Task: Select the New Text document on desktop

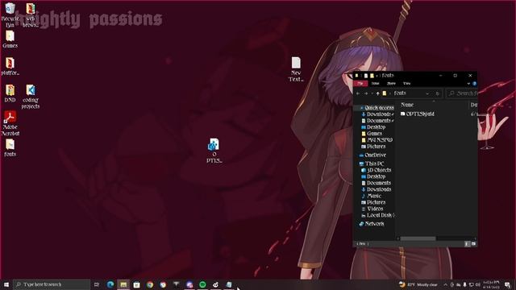Action: coord(296,69)
